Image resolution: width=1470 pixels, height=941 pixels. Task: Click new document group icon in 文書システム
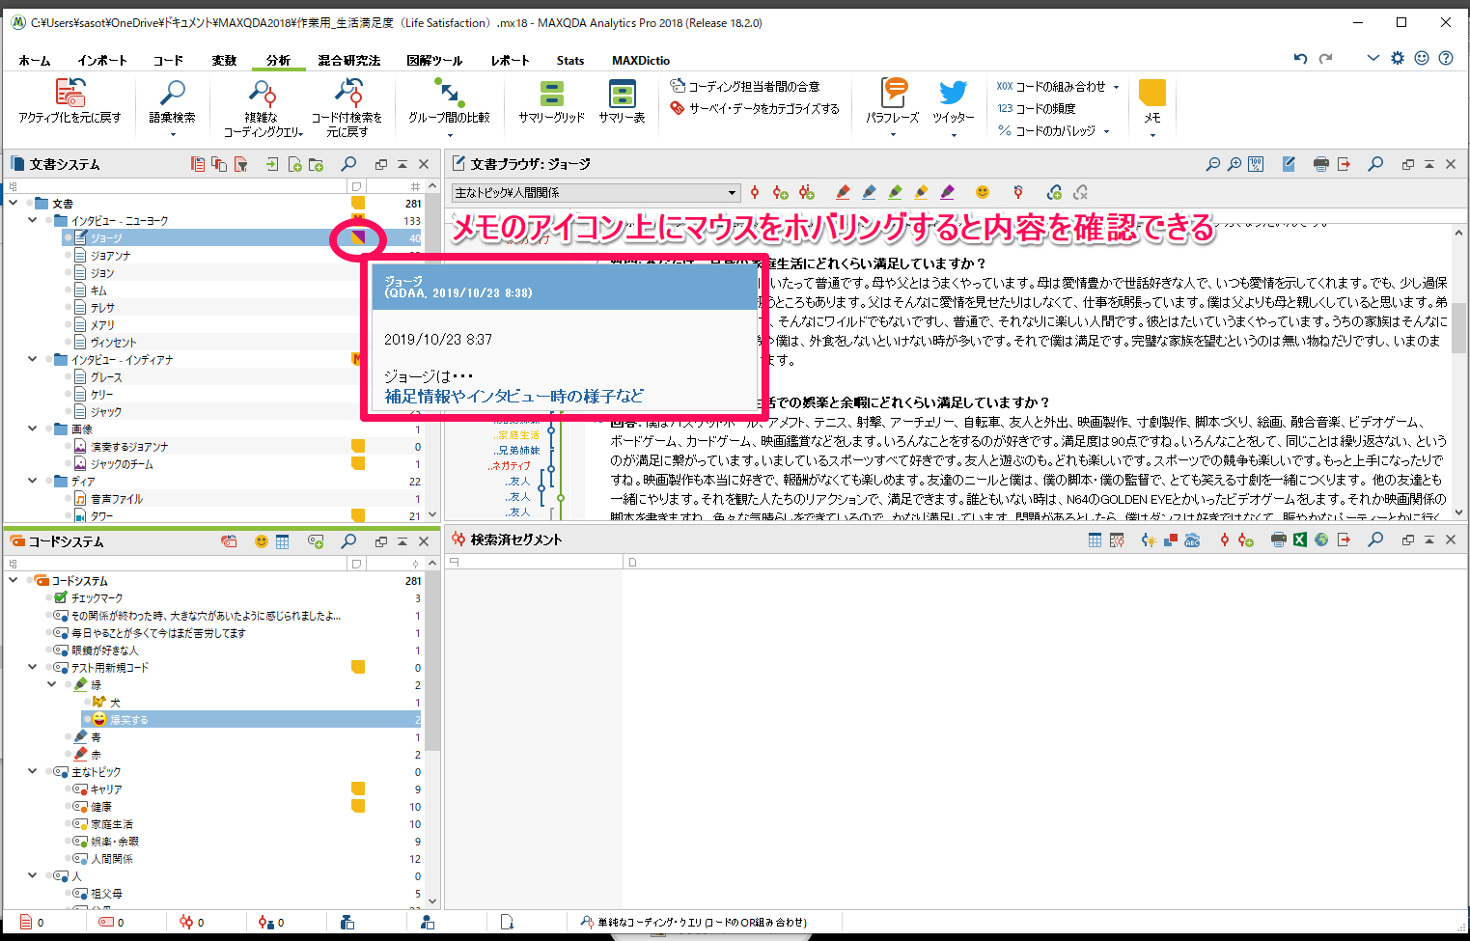click(x=317, y=165)
